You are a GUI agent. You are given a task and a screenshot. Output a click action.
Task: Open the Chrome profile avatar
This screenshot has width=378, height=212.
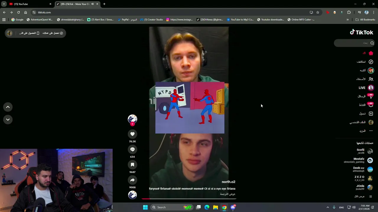pyautogui.click(x=366, y=12)
